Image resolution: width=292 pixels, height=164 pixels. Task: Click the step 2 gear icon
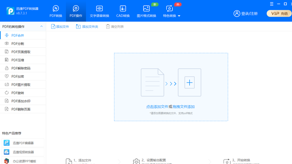pos(136,161)
